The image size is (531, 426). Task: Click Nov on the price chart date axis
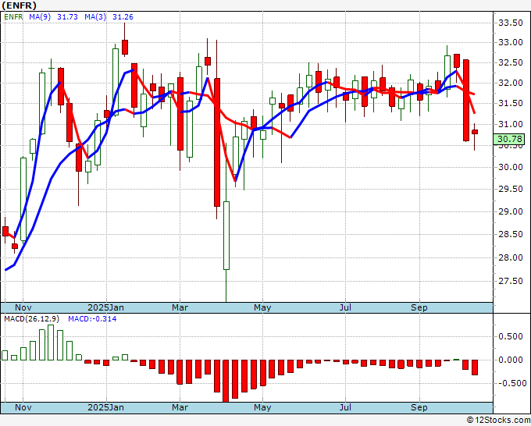pos(23,308)
